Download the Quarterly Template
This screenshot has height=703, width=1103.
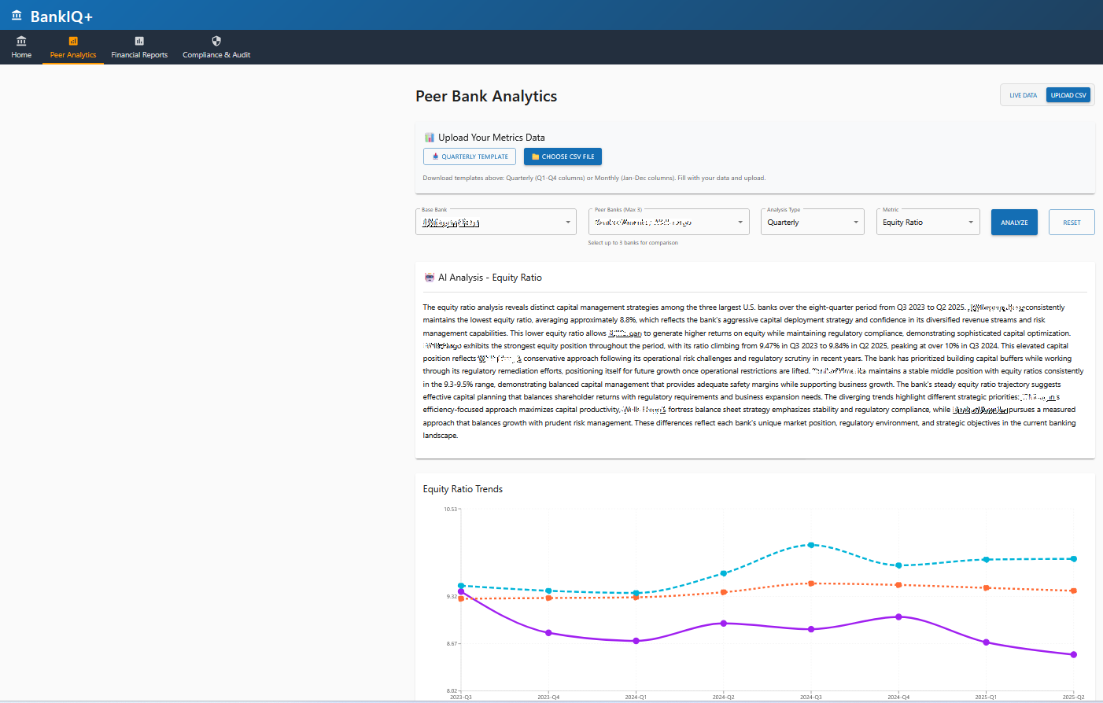[x=470, y=156]
